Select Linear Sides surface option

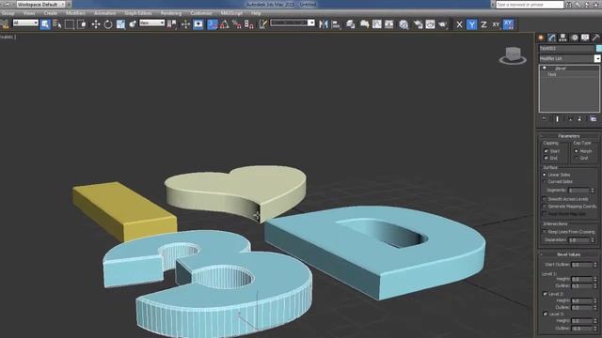(x=545, y=175)
